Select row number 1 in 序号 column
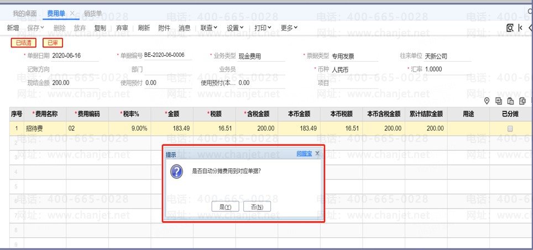The image size is (533, 250). coord(17,129)
